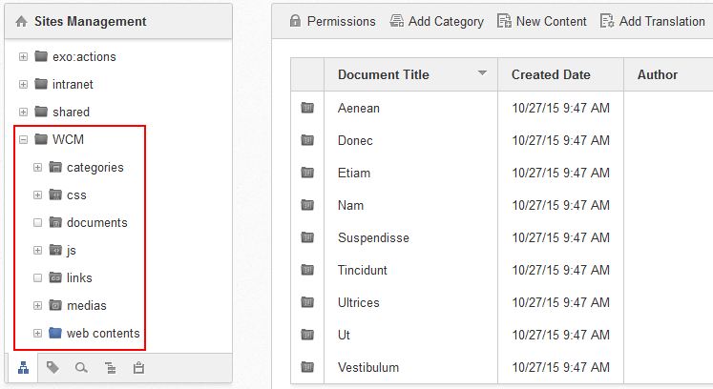Toggle sort arrow on Document Title column
This screenshot has width=713, height=389.
pyautogui.click(x=482, y=72)
